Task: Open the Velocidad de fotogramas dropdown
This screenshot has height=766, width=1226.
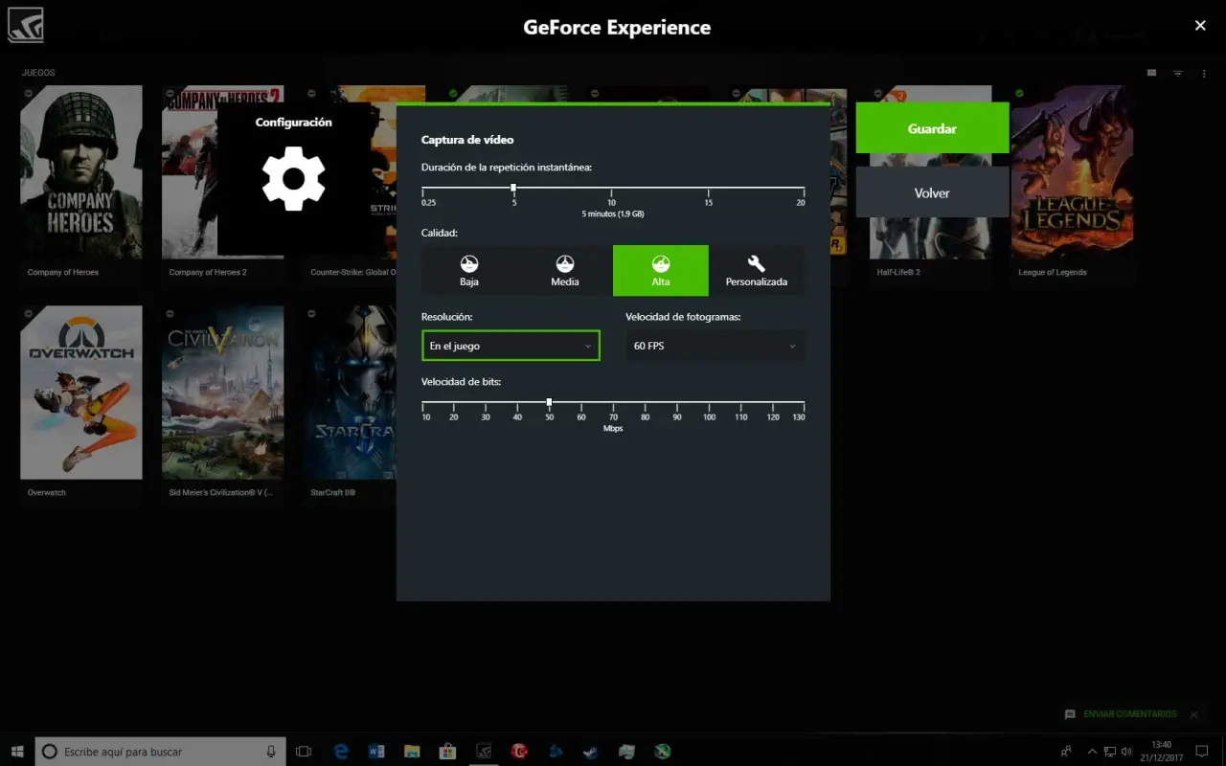Action: click(x=715, y=346)
